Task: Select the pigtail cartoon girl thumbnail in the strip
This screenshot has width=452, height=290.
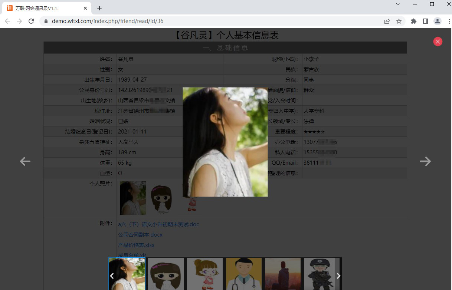Action: point(205,274)
